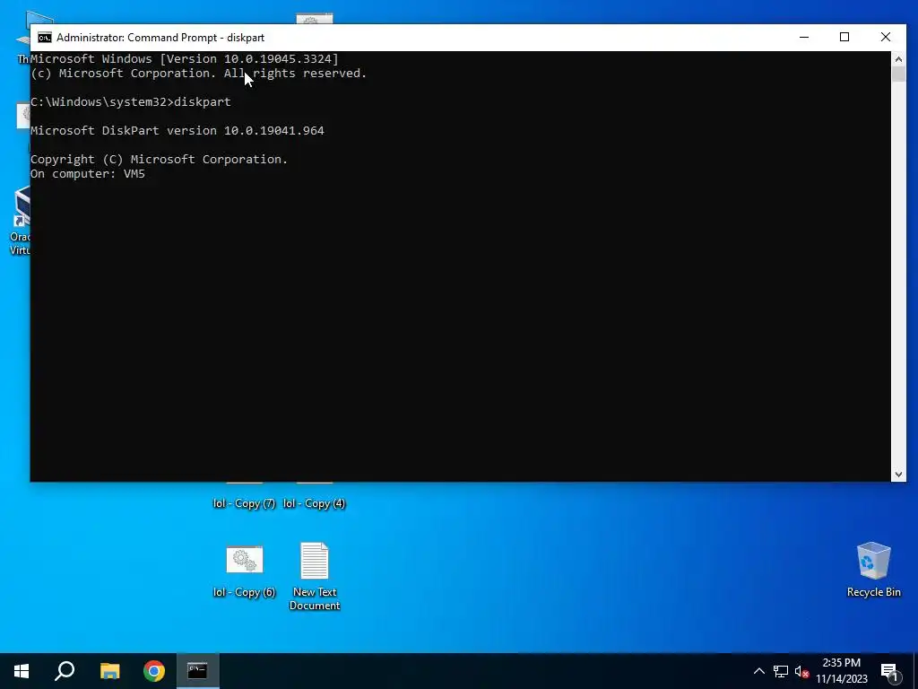Click the 'On computer: VM5' line
The image size is (918, 689).
(88, 174)
